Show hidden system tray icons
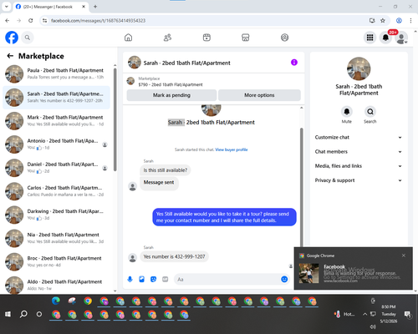418x334 pixels. point(364,314)
